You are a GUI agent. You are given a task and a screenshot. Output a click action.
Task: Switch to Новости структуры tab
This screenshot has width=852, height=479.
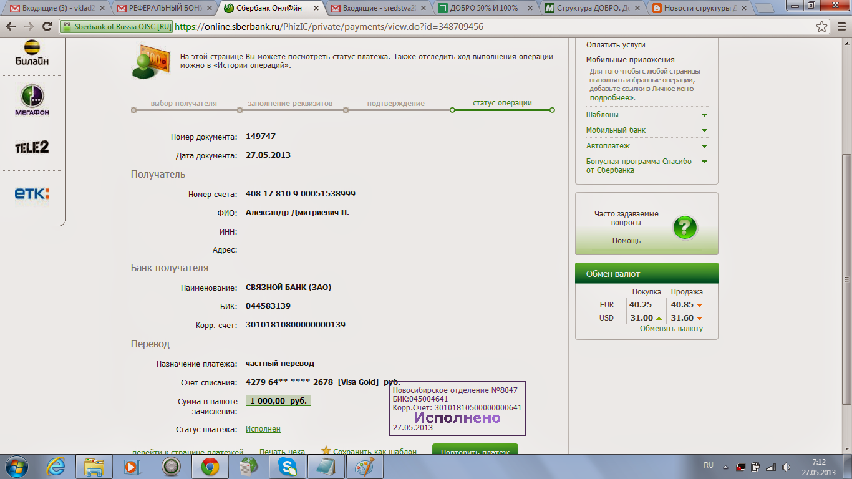(700, 8)
